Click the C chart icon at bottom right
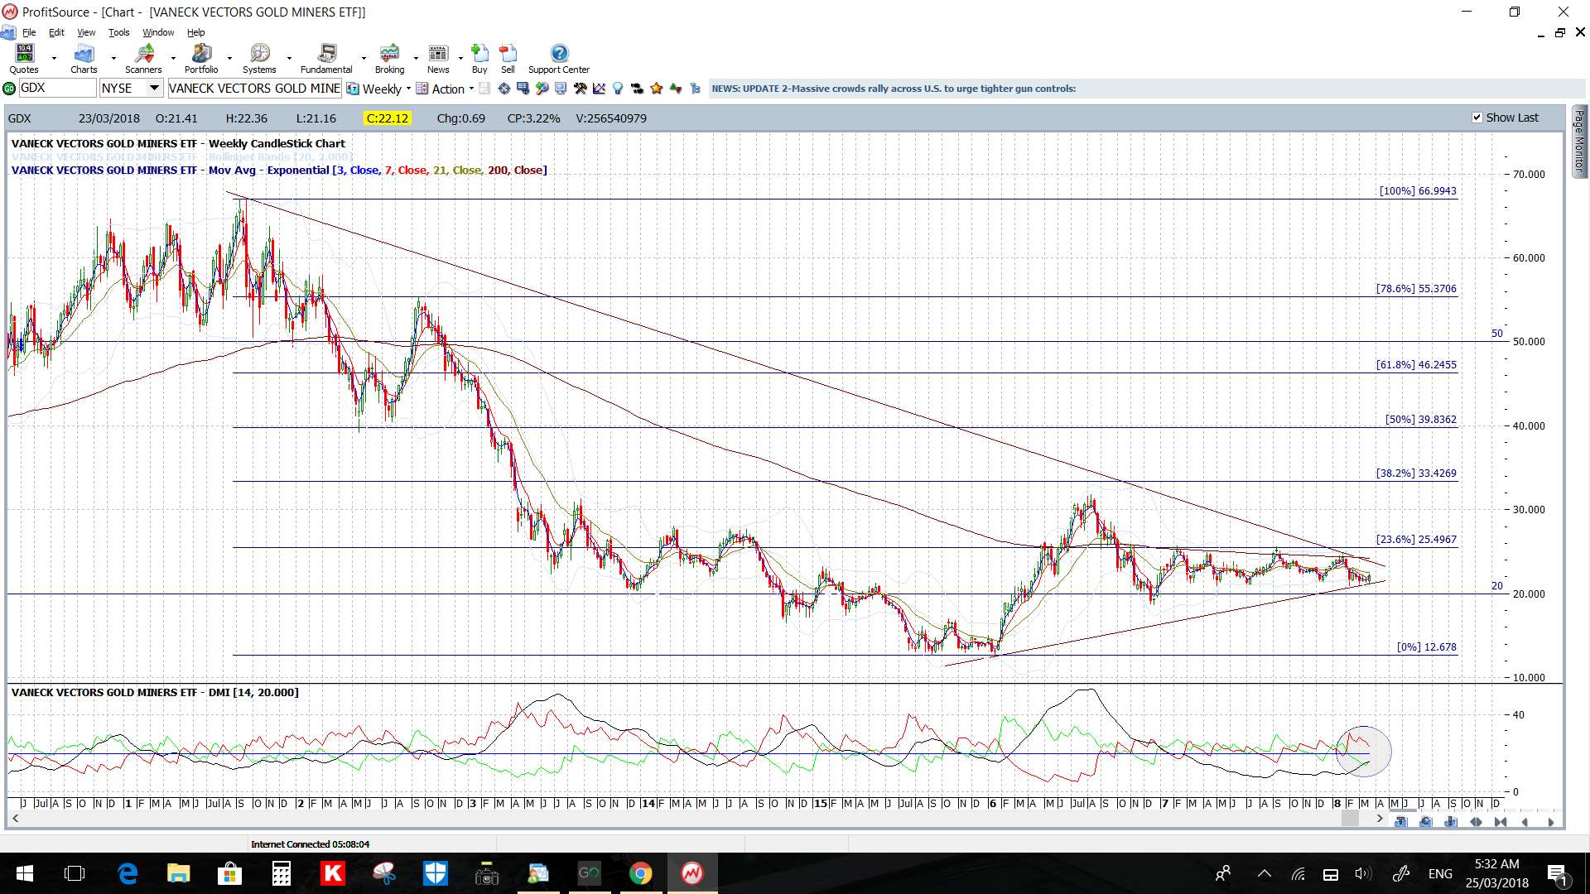1590x894 pixels. tap(1425, 822)
